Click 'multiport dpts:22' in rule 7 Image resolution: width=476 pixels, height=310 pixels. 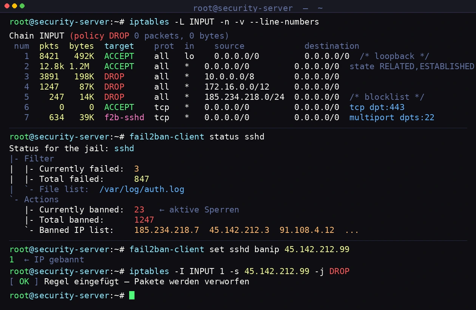392,118
